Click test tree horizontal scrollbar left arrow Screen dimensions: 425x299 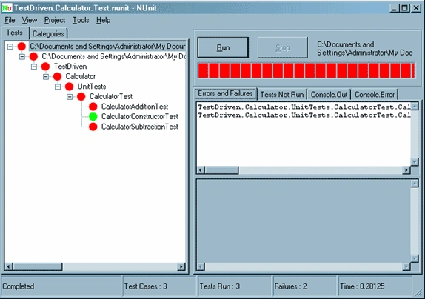9,266
